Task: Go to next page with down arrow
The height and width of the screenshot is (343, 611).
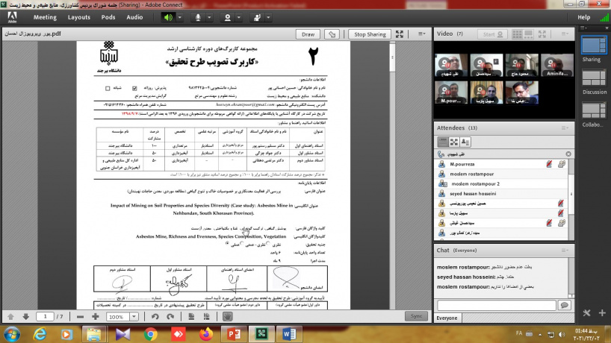Action: [26, 317]
